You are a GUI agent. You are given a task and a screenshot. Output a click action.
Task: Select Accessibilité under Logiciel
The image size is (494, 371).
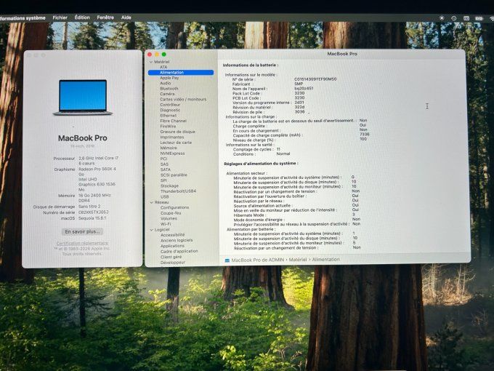pyautogui.click(x=173, y=235)
